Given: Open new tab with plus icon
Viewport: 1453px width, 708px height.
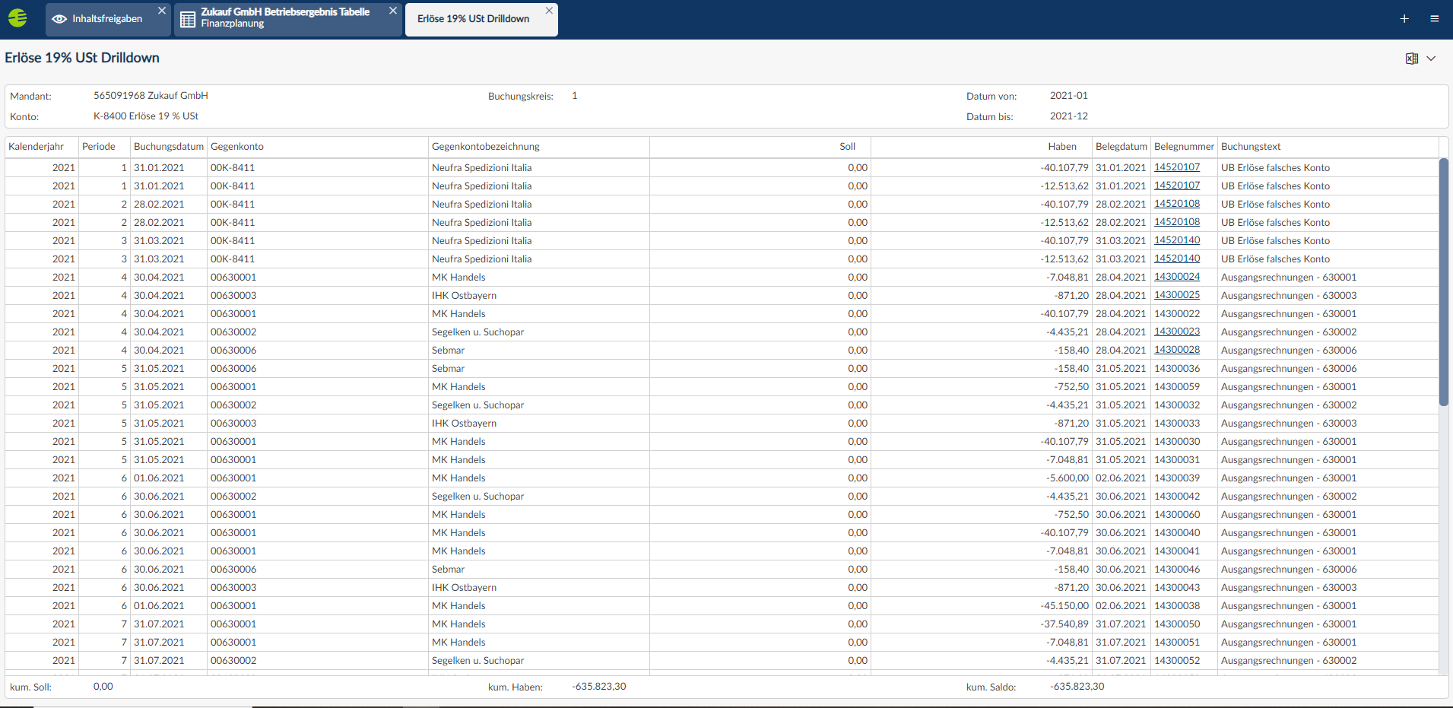Looking at the screenshot, I should (1404, 19).
